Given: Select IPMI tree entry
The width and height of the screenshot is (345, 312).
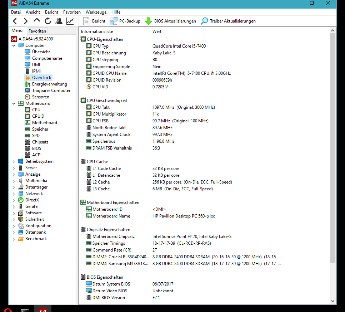Looking at the screenshot, I should (33, 71).
